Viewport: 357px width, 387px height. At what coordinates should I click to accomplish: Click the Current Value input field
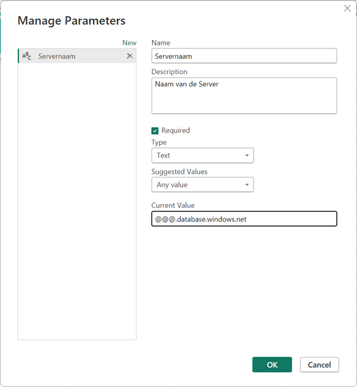pyautogui.click(x=244, y=219)
